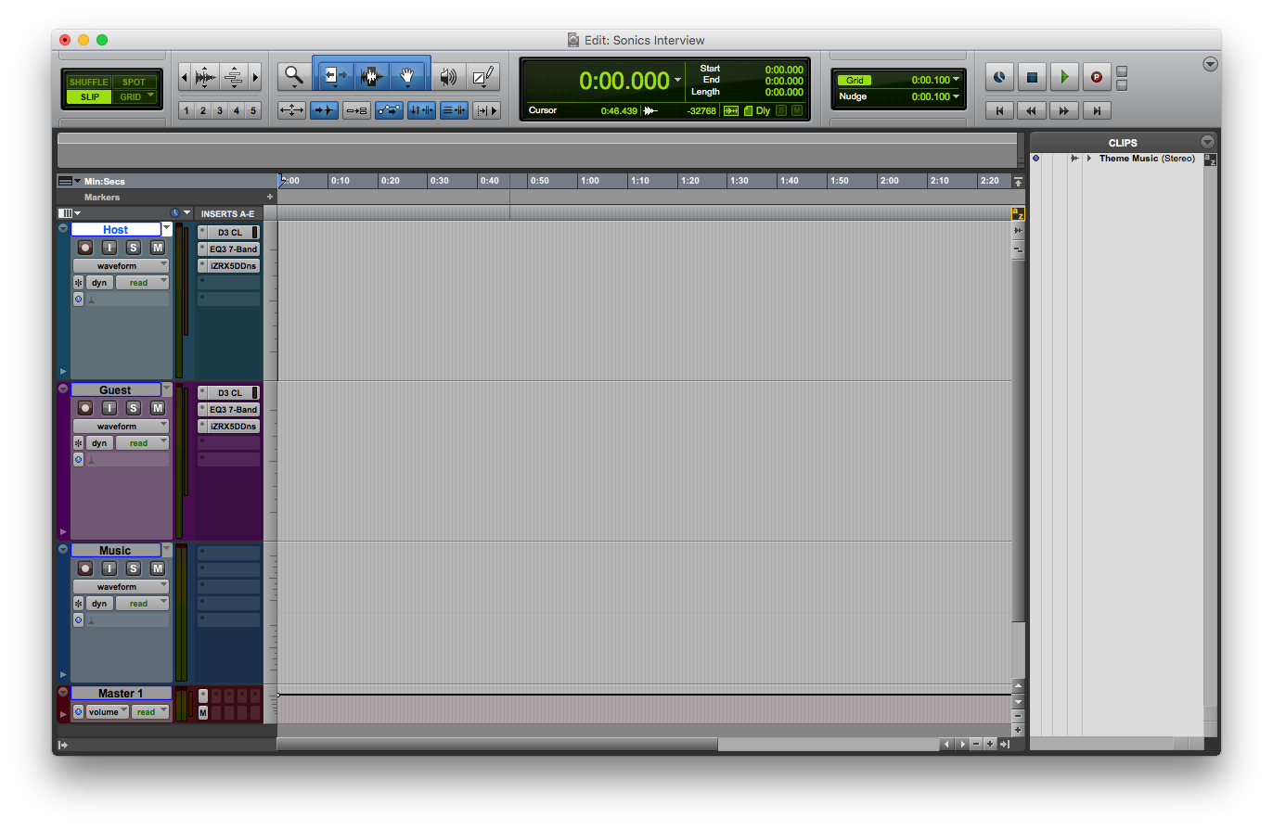Click the 1:00 mark on the timeline ruler
This screenshot has height=830, width=1273.
[x=590, y=181]
